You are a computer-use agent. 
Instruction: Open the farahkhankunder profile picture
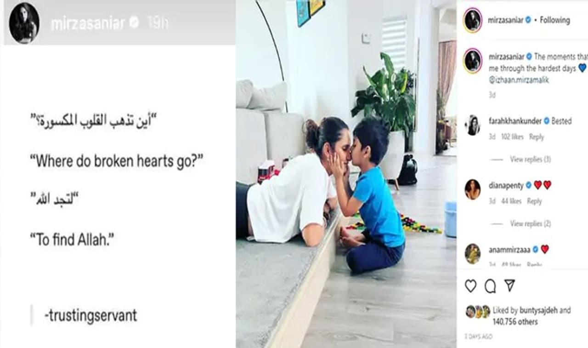pyautogui.click(x=472, y=125)
